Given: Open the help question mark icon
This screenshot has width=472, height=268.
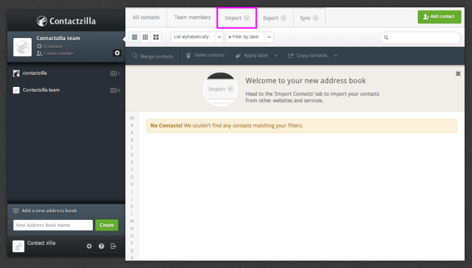Looking at the screenshot, I should pos(101,246).
